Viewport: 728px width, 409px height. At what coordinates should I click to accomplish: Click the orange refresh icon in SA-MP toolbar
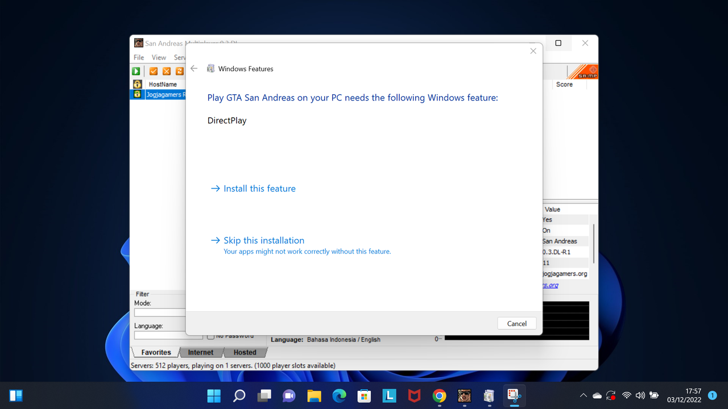[x=180, y=71]
